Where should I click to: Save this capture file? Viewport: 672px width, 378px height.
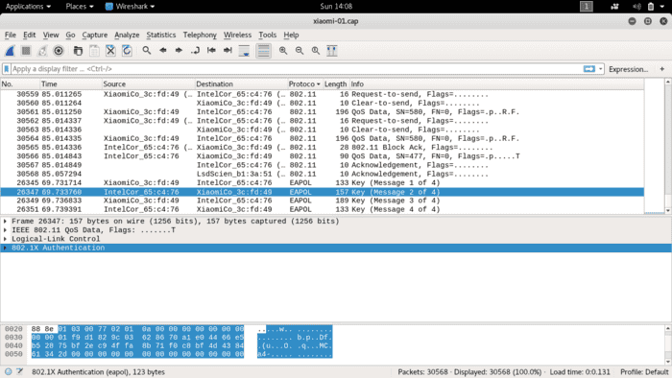[94, 51]
